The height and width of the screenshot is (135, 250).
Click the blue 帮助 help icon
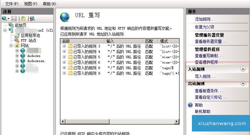pos(190,105)
